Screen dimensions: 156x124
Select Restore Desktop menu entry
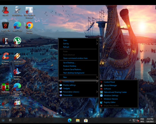pos(79,66)
